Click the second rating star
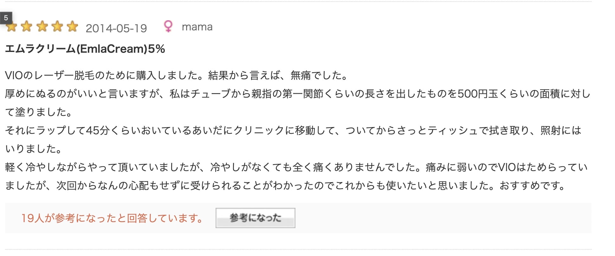 click(27, 27)
